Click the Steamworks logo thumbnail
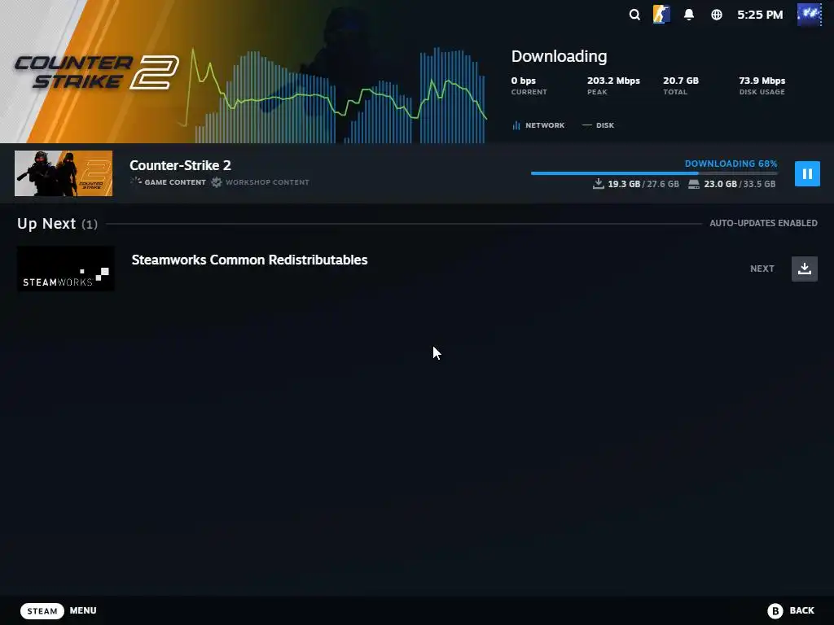 65,269
